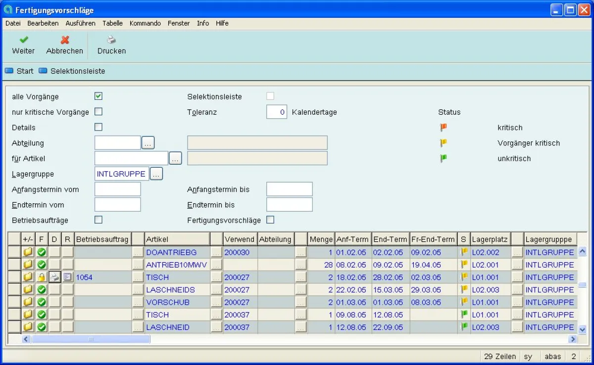Click the yellow status flag in the LASCHNEIDS row
This screenshot has height=365, width=594.
click(464, 290)
